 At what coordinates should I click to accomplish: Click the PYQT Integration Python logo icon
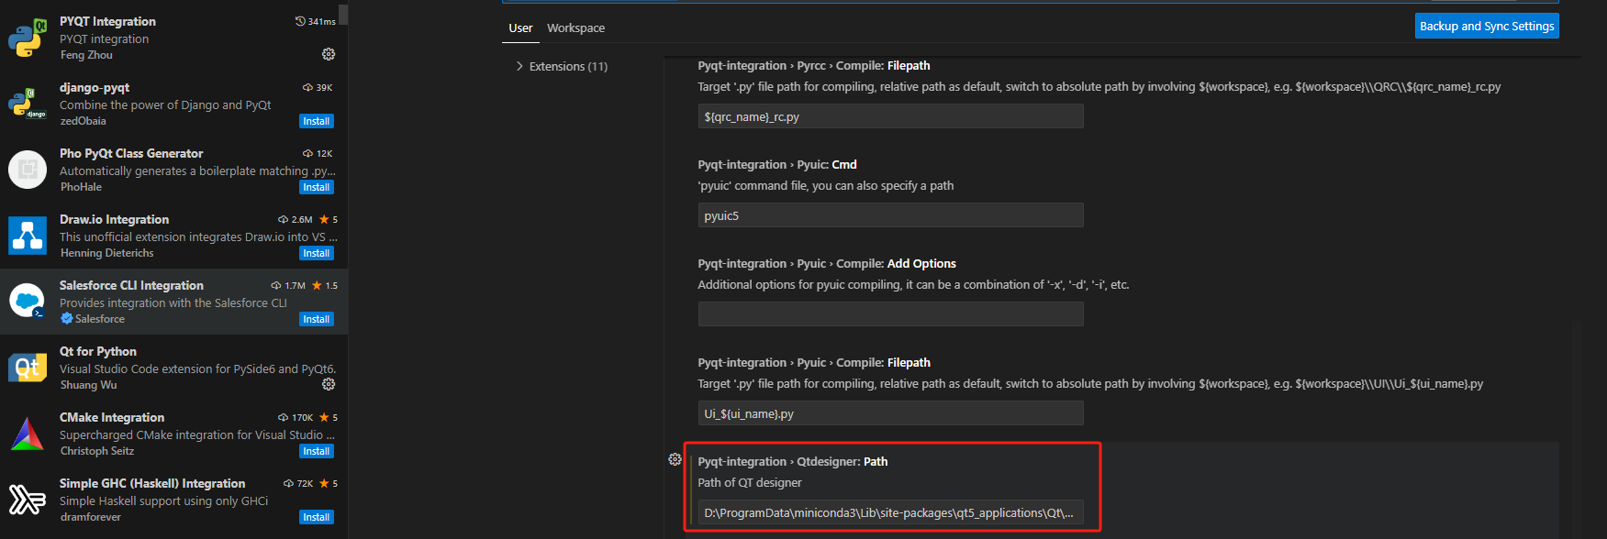pyautogui.click(x=28, y=38)
